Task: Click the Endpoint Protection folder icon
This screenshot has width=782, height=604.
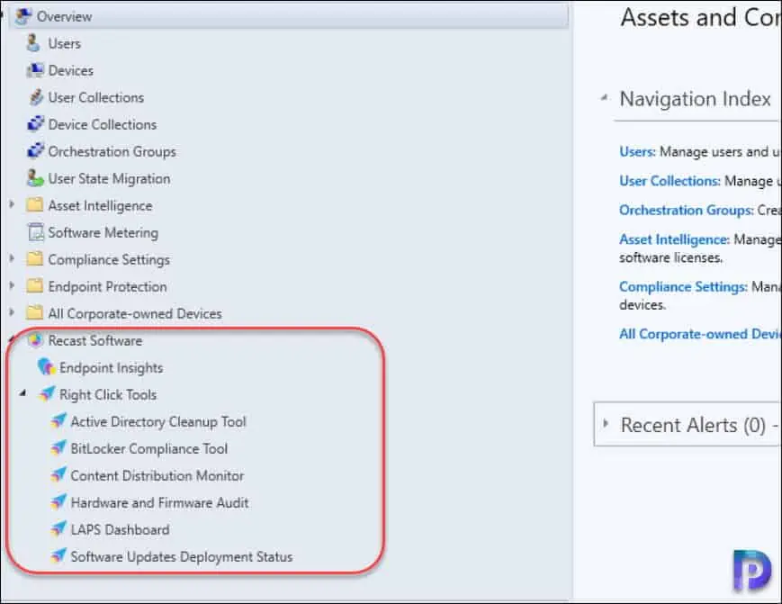Action: click(x=34, y=285)
